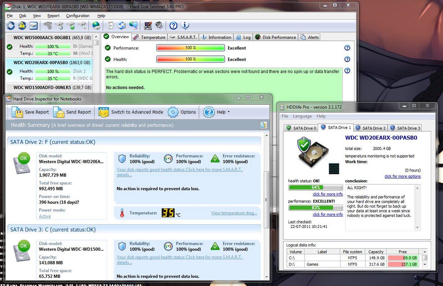Click the globe toolbar icon in Hard Disk Sentinel
The height and width of the screenshot is (286, 443).
[x=96, y=25]
